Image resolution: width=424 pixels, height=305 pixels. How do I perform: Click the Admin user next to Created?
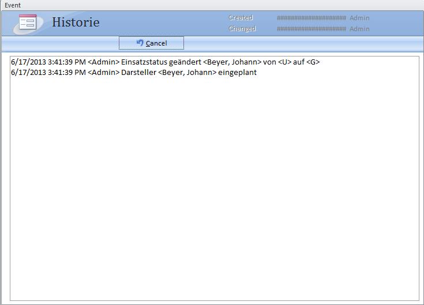pyautogui.click(x=359, y=18)
